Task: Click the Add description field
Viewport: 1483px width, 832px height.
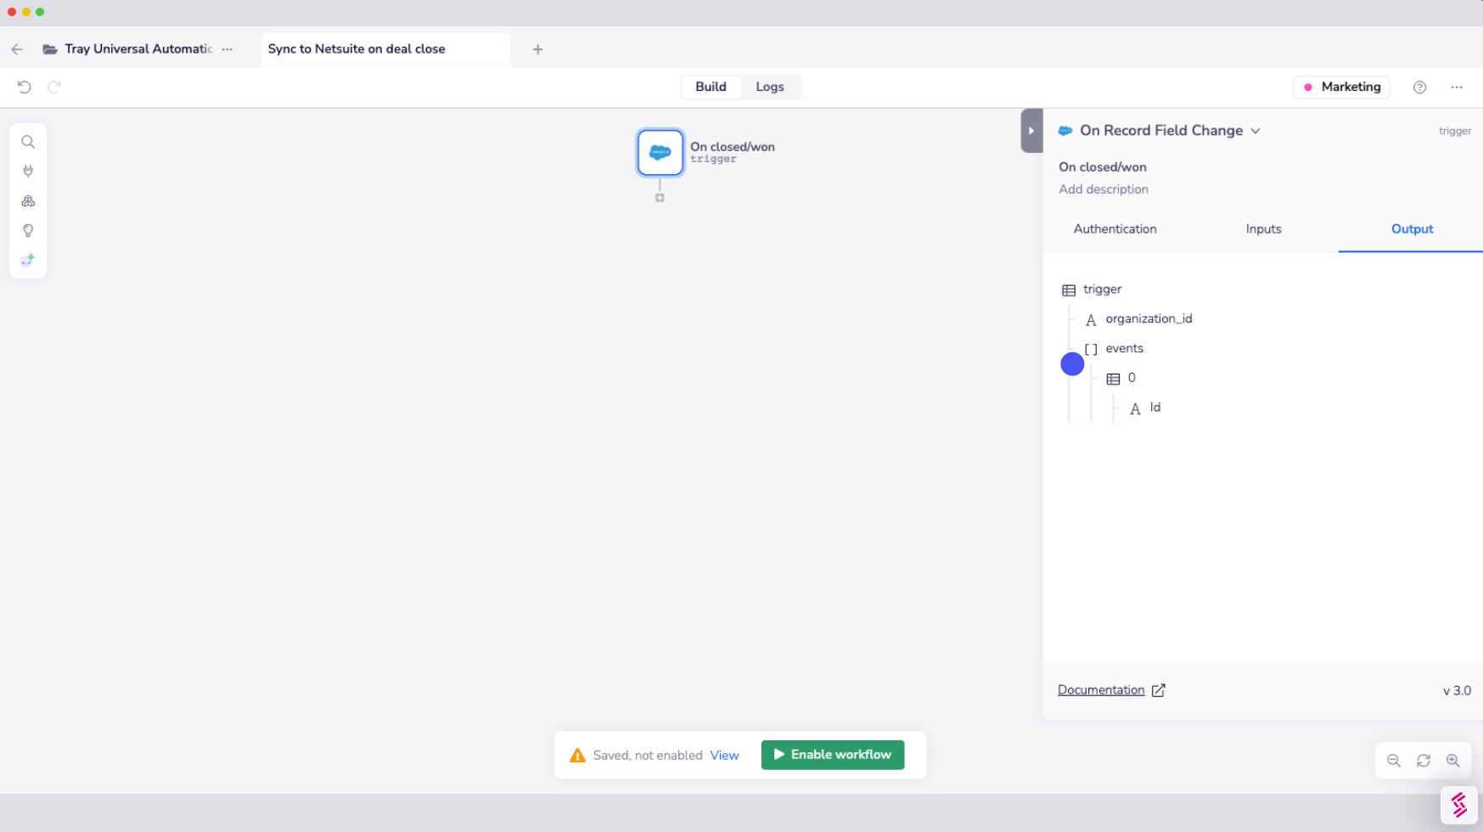Action: point(1104,189)
